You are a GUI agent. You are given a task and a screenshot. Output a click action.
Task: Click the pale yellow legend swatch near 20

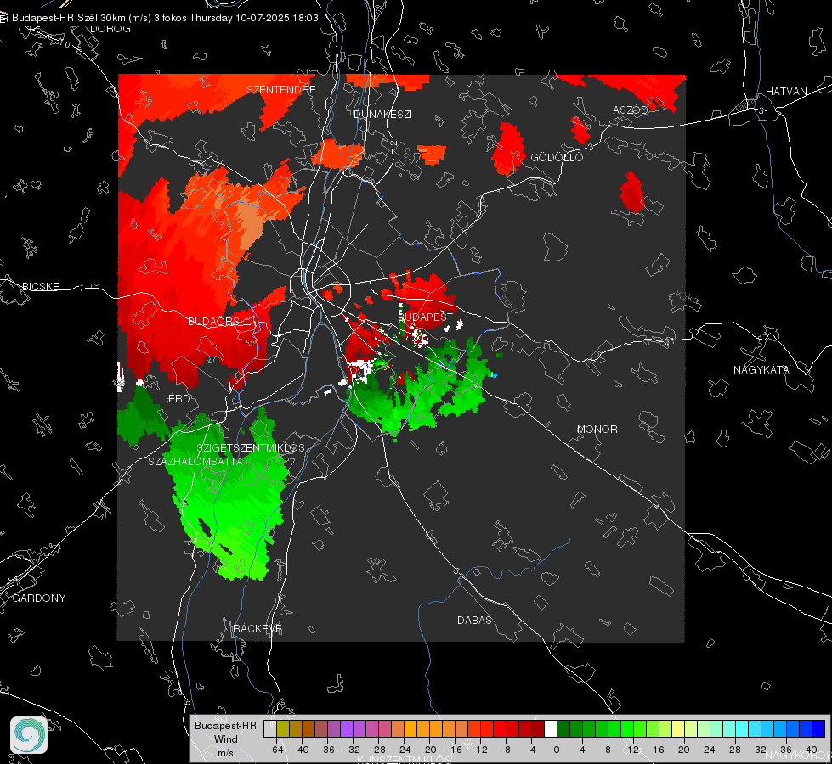(678, 729)
